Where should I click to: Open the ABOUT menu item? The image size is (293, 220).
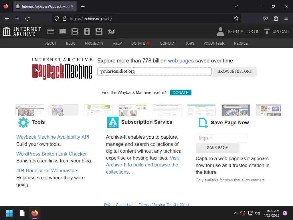tap(51, 44)
